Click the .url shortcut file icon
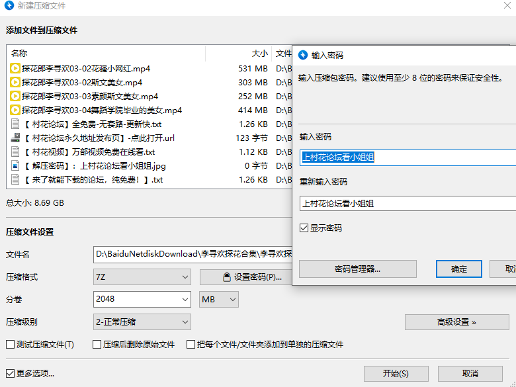 [16, 138]
